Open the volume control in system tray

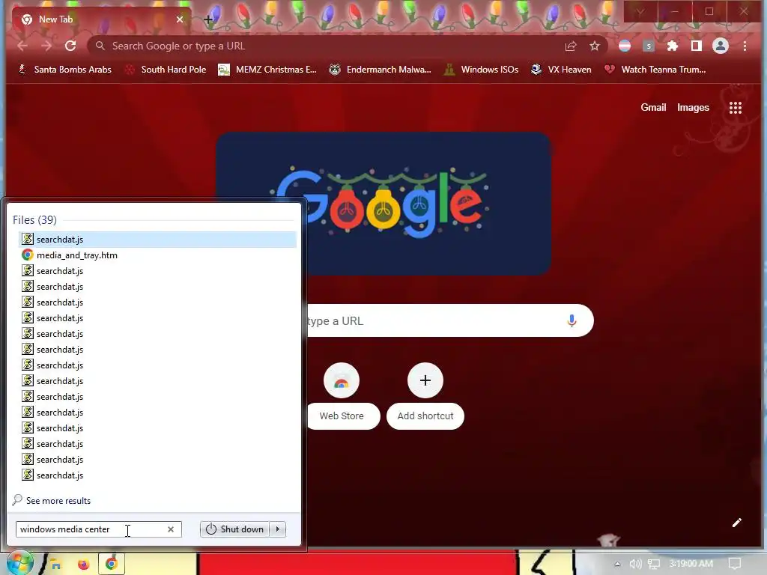[x=635, y=565]
